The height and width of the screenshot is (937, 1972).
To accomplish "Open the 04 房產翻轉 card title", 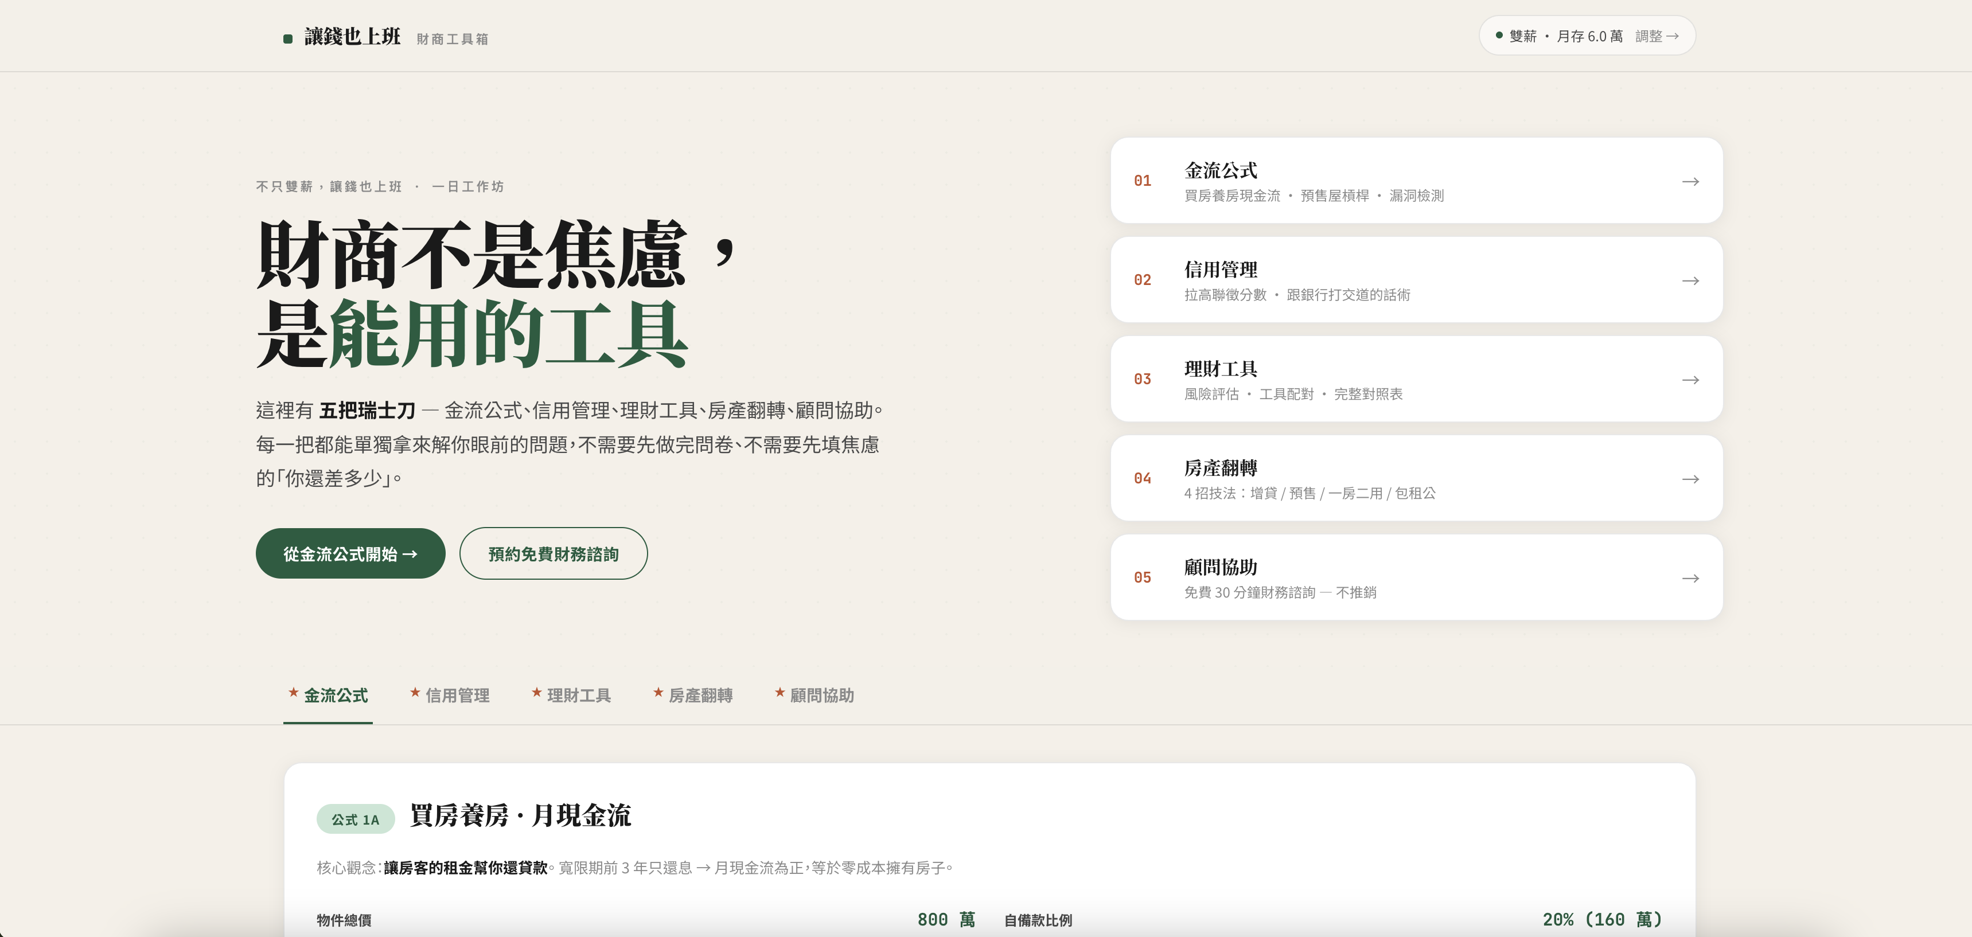I will point(1220,468).
